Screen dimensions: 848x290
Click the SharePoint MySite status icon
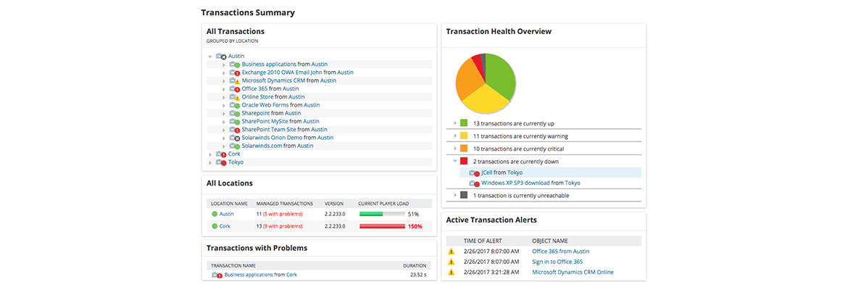(235, 122)
